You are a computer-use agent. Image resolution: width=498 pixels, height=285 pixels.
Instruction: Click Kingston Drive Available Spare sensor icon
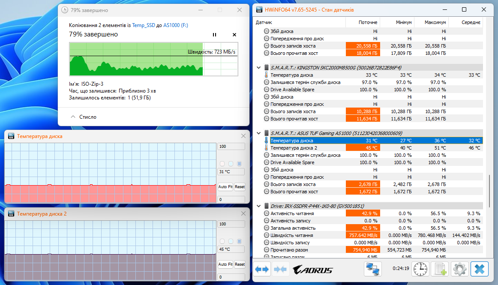pos(267,90)
